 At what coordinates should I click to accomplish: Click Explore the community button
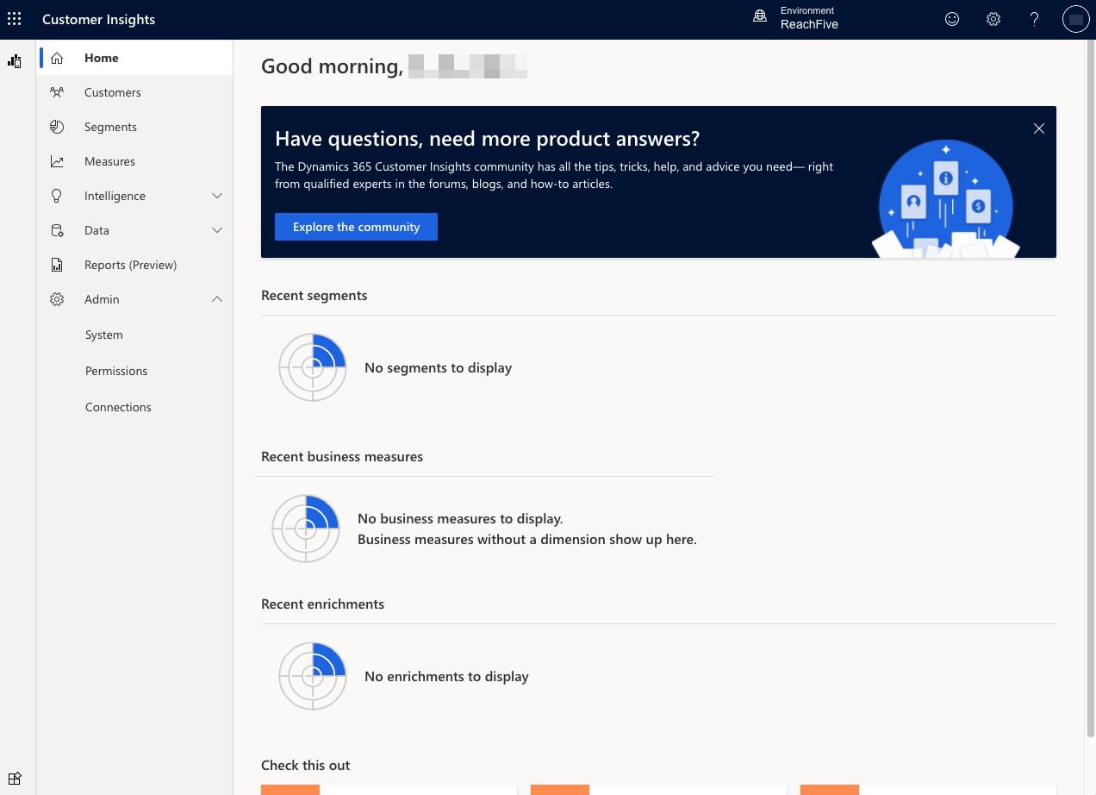point(356,227)
